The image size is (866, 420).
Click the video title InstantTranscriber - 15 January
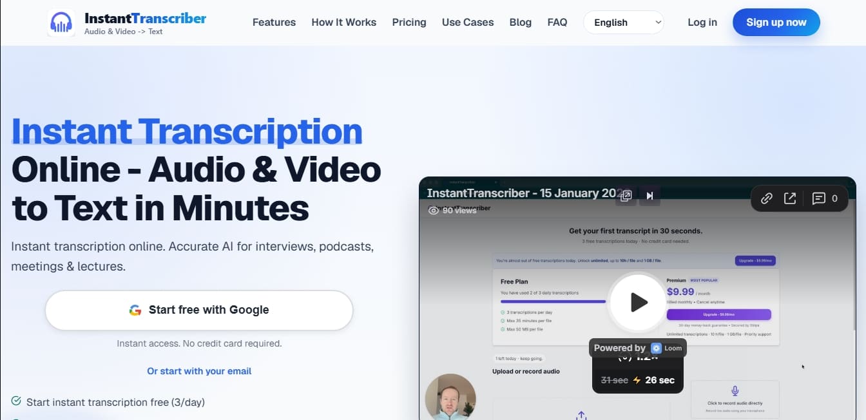(x=528, y=193)
